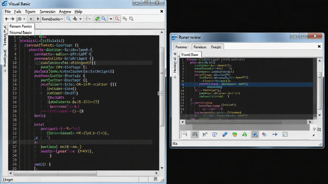
Task: Click small arrow expander at Runar rwiew toolbar end
Action: (x=314, y=135)
